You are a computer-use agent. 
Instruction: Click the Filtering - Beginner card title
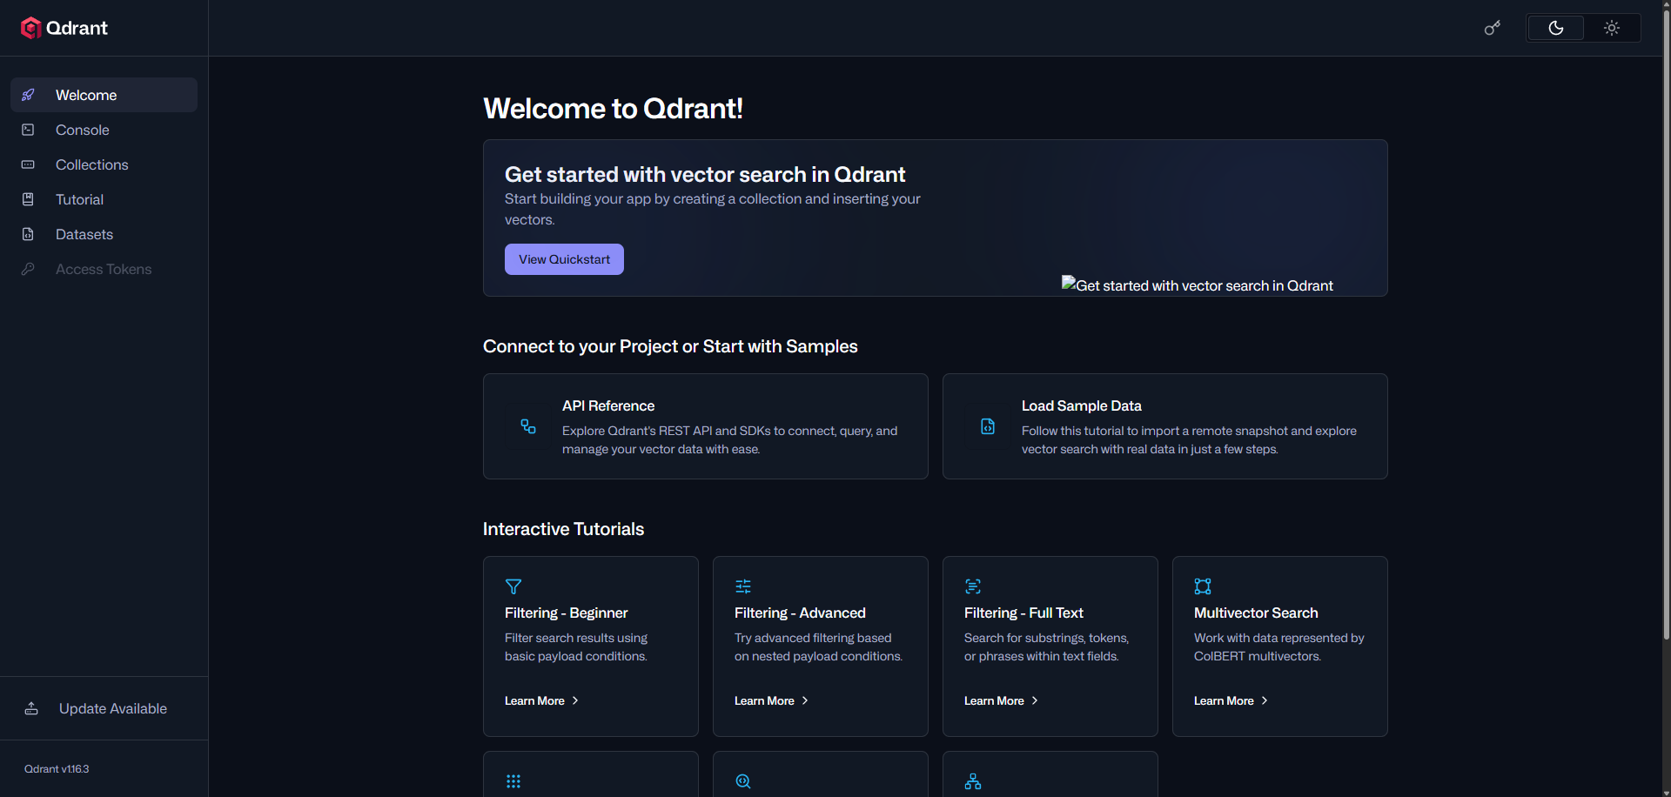point(566,613)
